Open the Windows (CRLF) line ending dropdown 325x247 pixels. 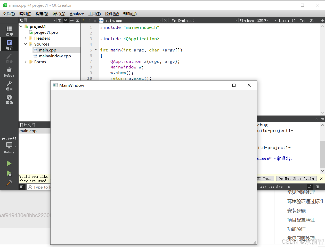tap(258, 20)
